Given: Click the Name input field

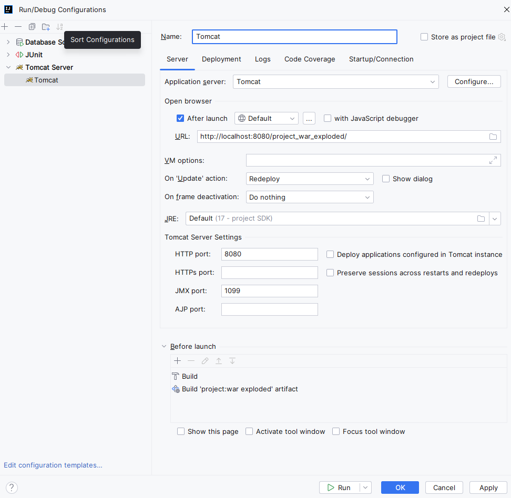Looking at the screenshot, I should coord(294,37).
